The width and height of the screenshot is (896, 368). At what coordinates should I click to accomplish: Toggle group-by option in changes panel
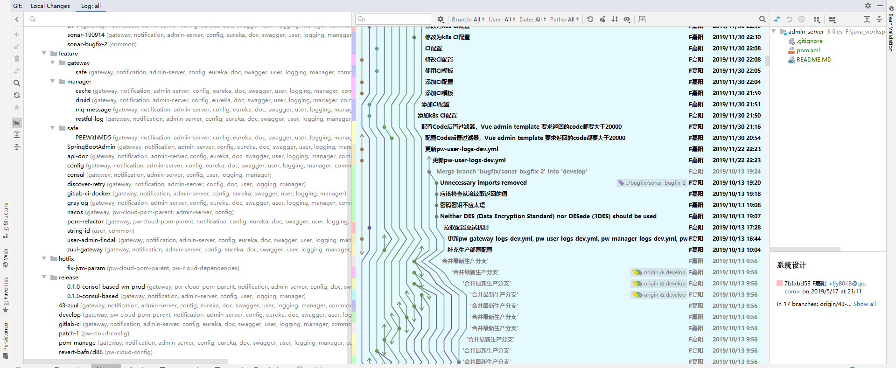[817, 19]
